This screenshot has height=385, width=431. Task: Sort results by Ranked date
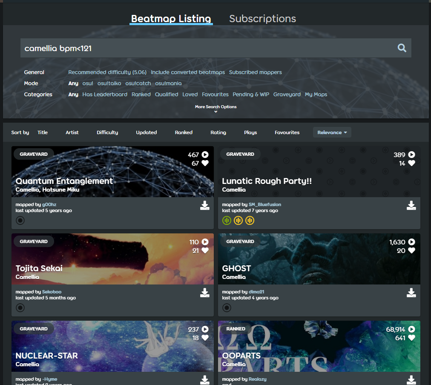tap(184, 132)
